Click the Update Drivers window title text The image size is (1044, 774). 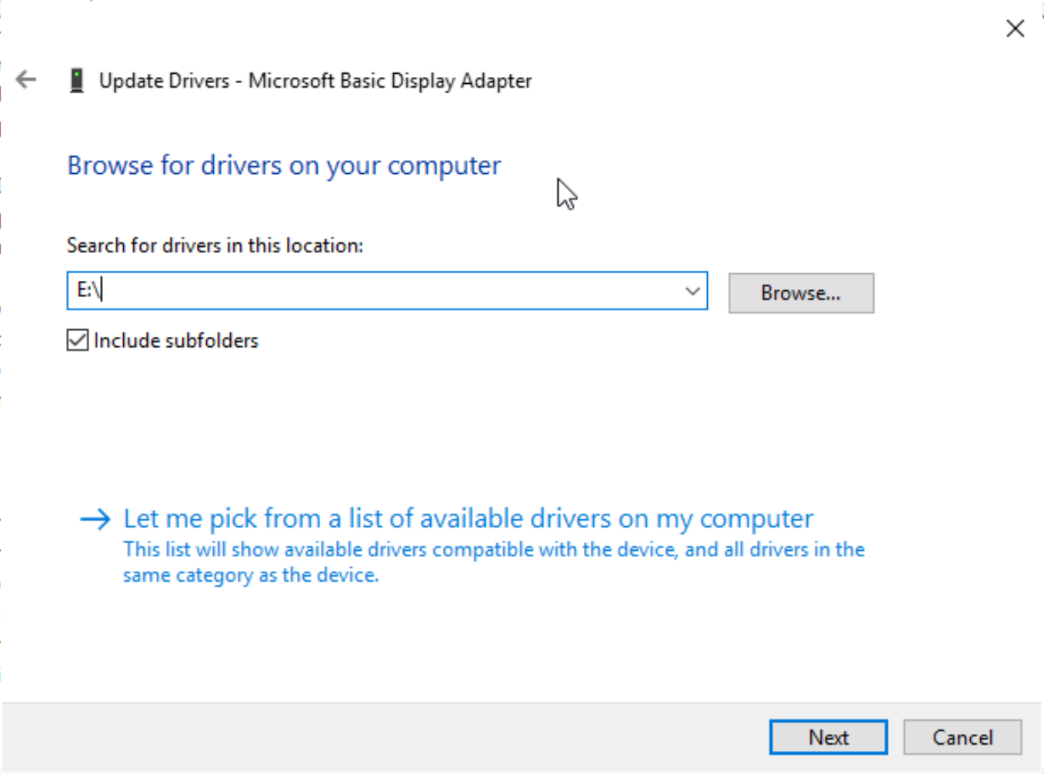point(315,81)
